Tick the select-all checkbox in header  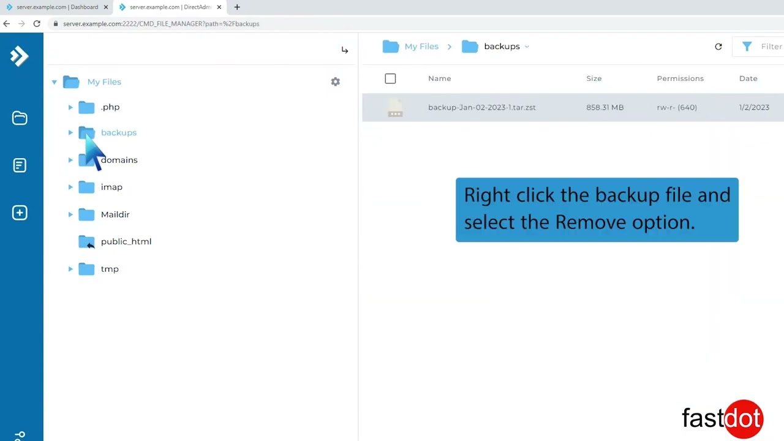click(390, 78)
